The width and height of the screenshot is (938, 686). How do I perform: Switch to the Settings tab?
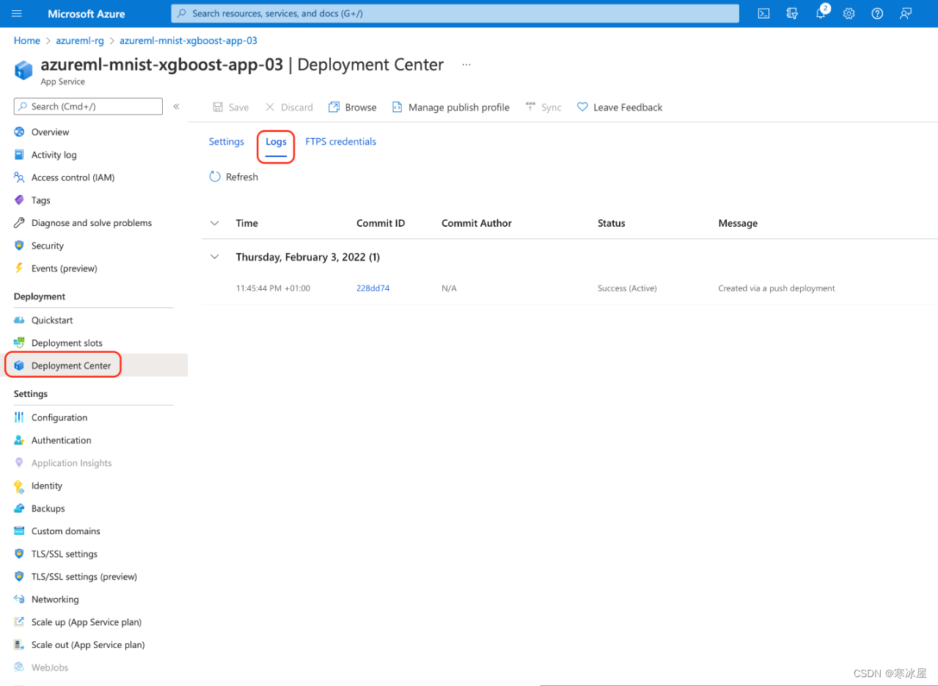pos(226,142)
